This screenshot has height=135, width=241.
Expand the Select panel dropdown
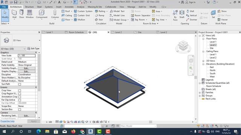(x=5, y=24)
